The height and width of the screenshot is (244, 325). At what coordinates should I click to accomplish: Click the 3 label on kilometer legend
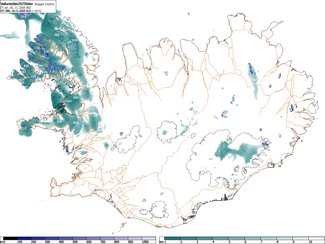[197, 242]
